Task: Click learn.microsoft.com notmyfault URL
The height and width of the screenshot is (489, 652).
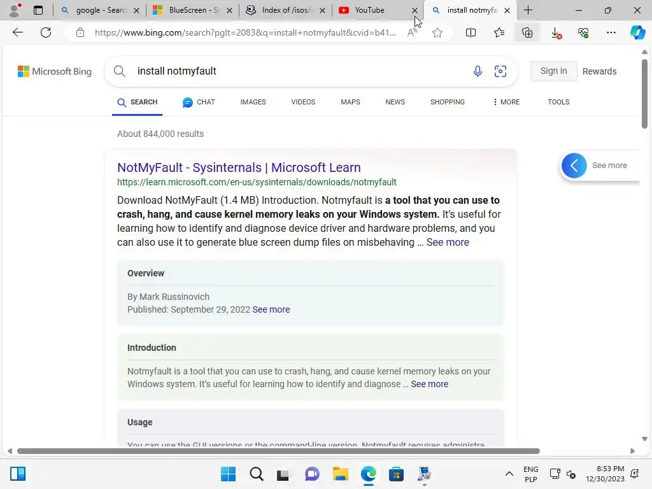Action: coord(257,182)
